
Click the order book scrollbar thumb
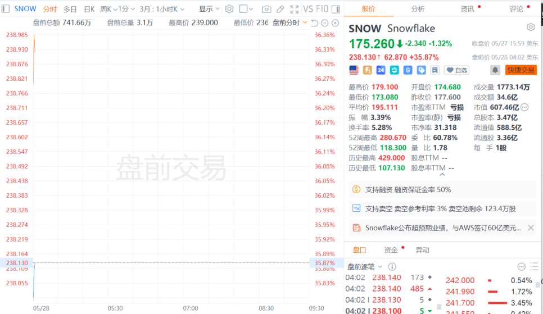click(x=537, y=285)
